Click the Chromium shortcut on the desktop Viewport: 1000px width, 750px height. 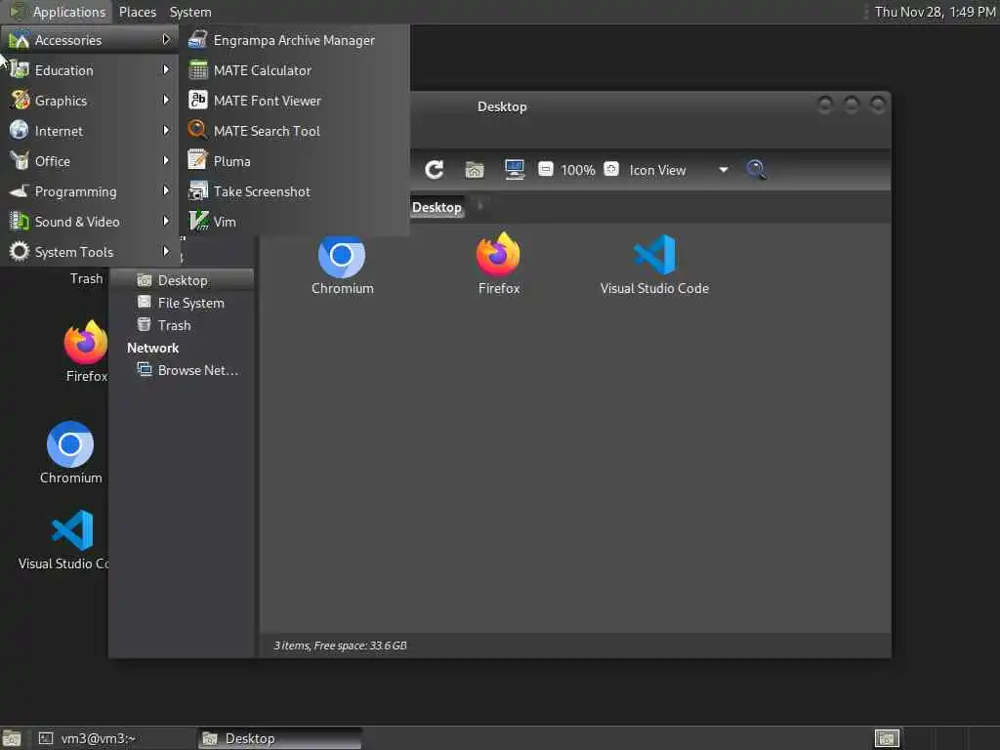click(x=70, y=453)
